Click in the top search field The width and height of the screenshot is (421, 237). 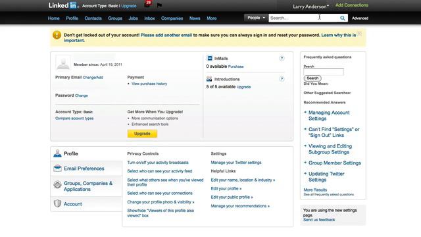point(303,18)
